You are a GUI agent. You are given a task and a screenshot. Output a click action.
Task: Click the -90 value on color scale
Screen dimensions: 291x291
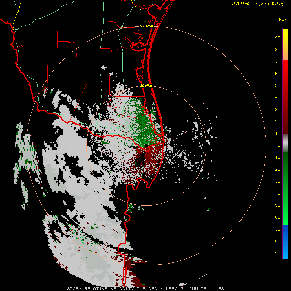click(x=276, y=253)
